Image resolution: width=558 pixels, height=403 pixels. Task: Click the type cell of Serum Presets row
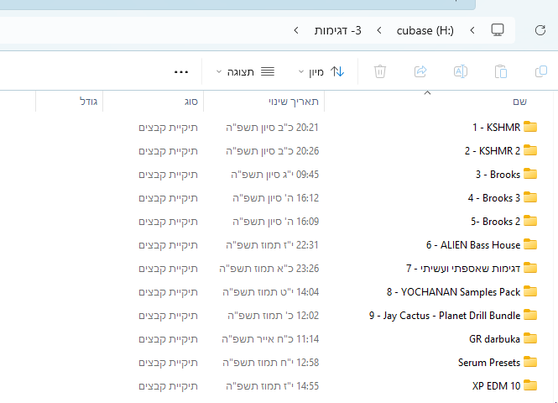click(x=168, y=362)
